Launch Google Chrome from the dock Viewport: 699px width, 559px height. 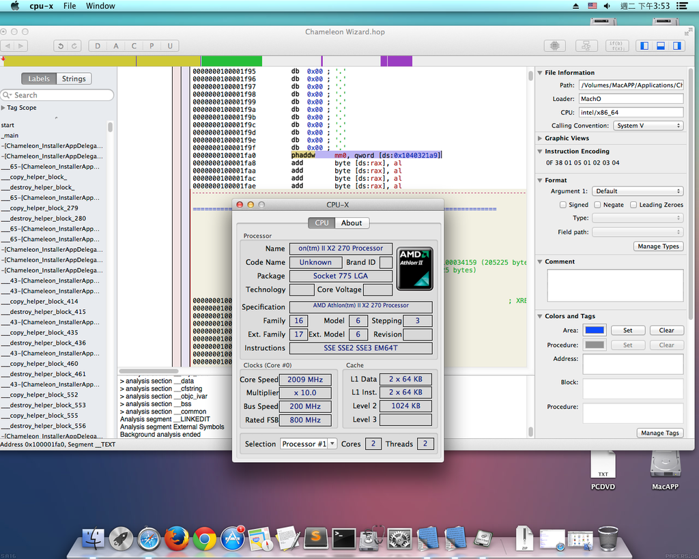pos(205,538)
